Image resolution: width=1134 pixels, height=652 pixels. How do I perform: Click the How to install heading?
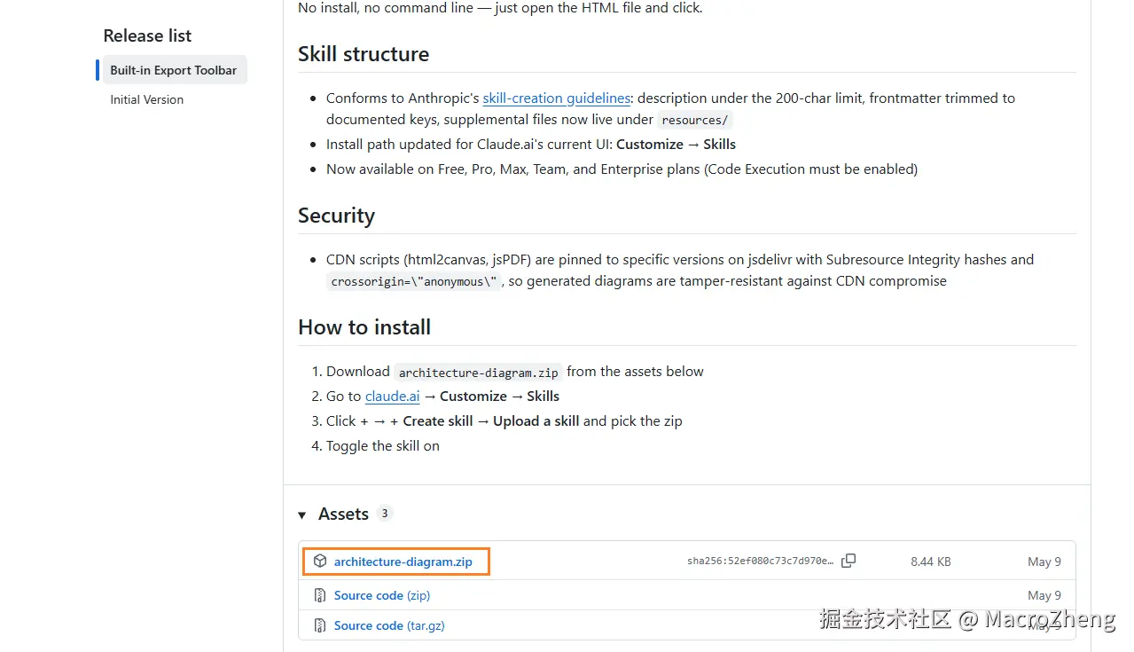click(x=364, y=327)
